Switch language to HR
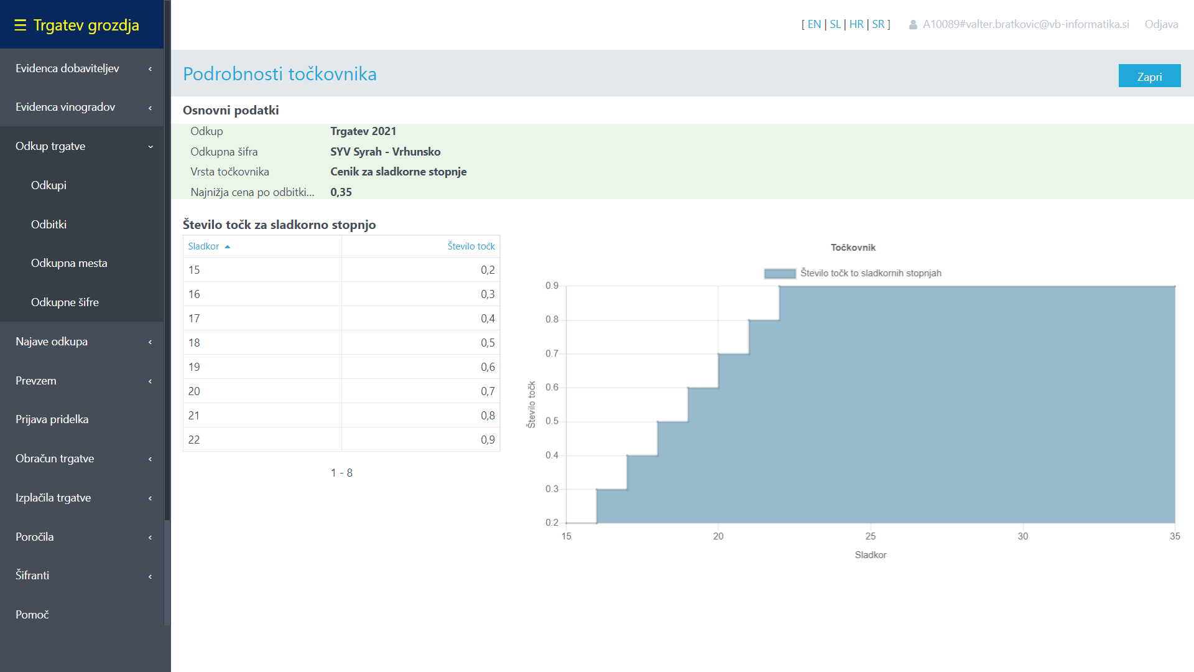Image resolution: width=1194 pixels, height=672 pixels. coord(856,24)
